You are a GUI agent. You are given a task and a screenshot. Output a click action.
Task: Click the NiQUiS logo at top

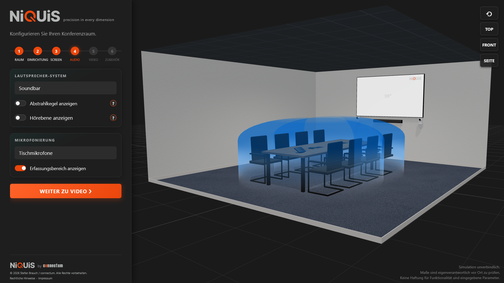(x=35, y=16)
